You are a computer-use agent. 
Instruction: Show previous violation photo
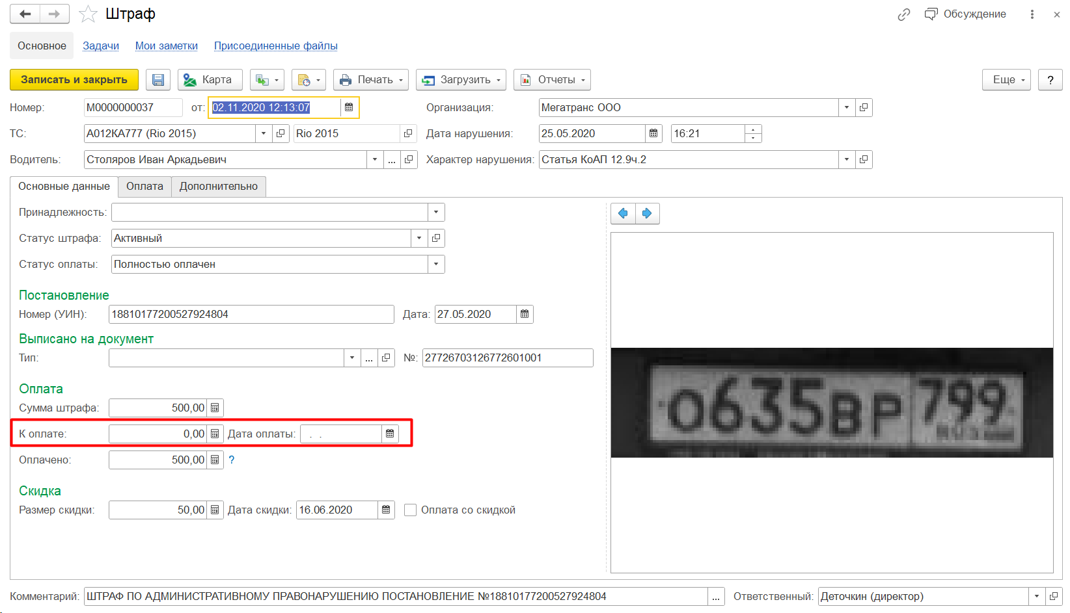pyautogui.click(x=623, y=214)
